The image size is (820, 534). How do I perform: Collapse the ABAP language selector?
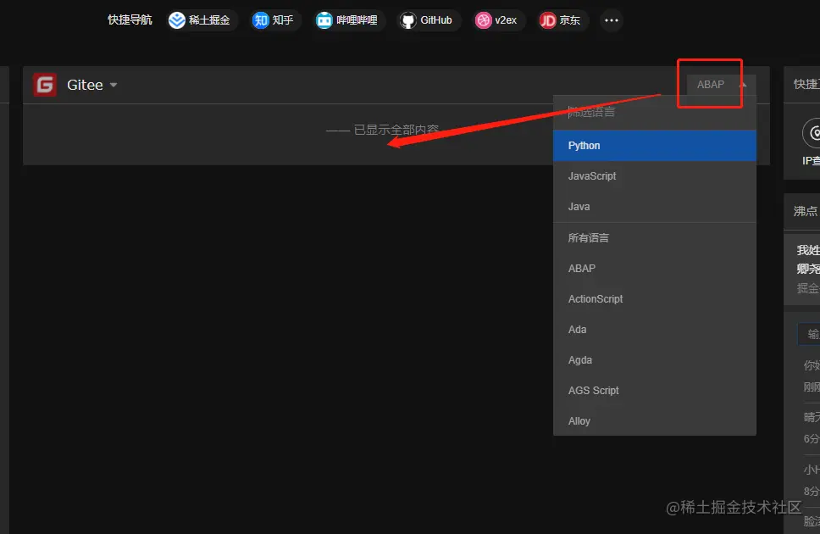point(721,84)
